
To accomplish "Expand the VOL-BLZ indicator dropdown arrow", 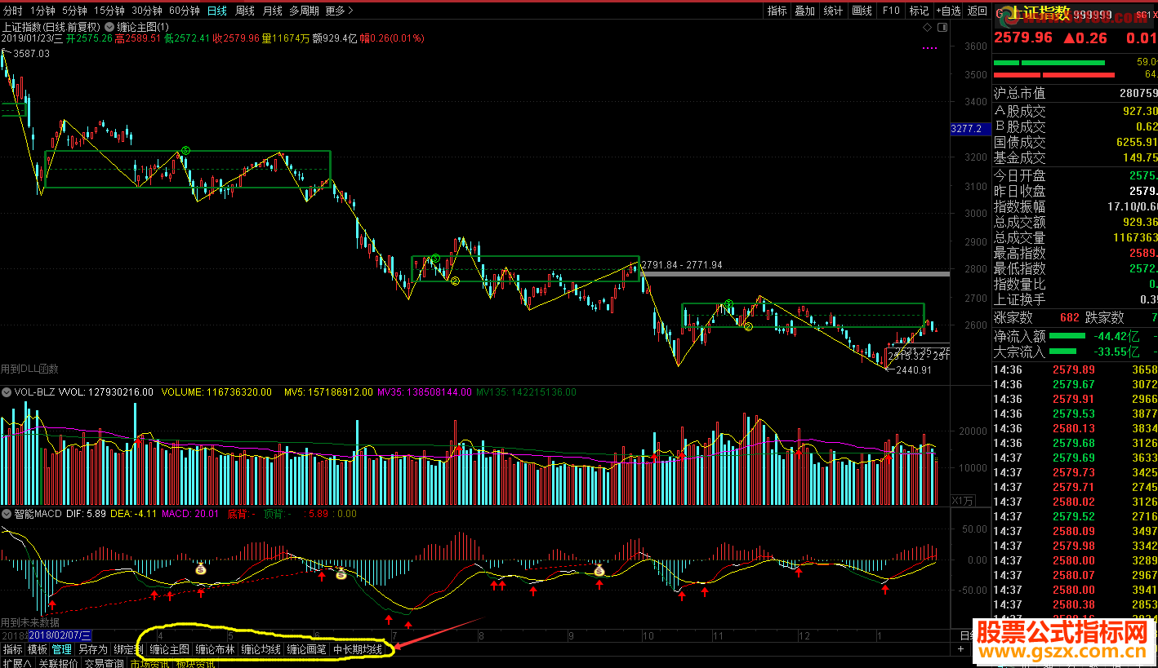I will point(7,392).
